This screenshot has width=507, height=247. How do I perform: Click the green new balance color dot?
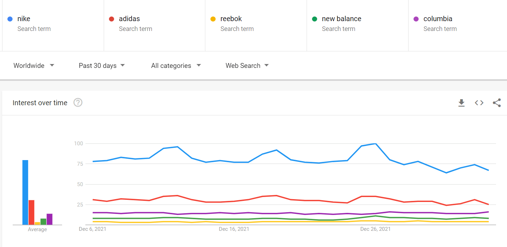(315, 19)
